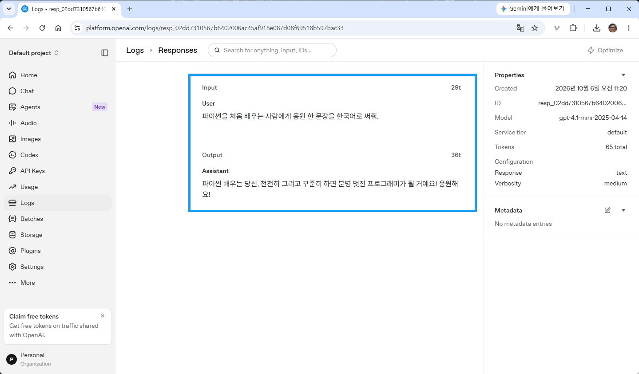
Task: Open the Chat page
Action: pos(58,91)
